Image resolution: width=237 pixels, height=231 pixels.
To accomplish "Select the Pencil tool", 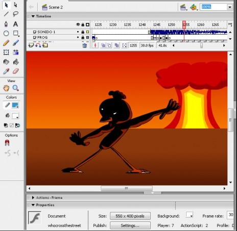I will pyautogui.click(x=6, y=43).
